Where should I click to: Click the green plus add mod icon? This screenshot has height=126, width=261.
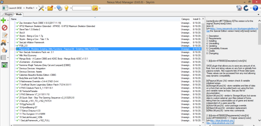[3, 20]
